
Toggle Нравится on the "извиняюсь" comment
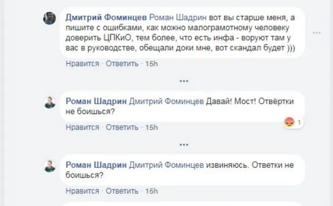click(x=82, y=191)
